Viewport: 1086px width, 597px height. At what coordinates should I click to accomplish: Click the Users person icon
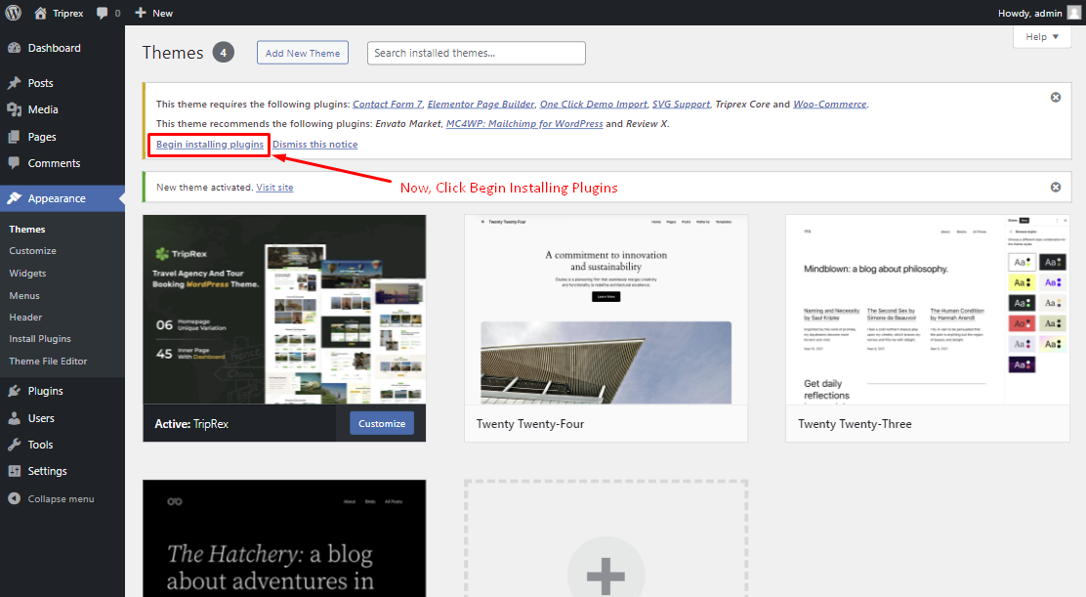(14, 418)
